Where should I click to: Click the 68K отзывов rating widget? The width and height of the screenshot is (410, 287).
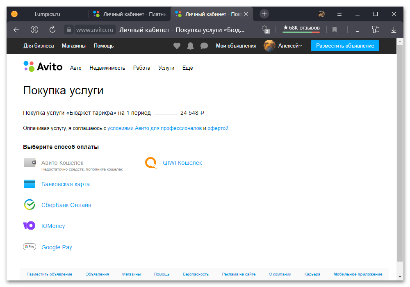click(x=301, y=28)
